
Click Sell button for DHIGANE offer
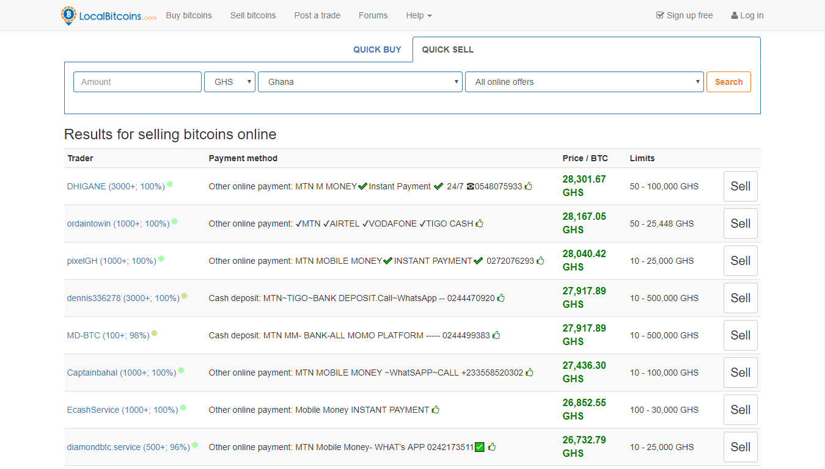click(x=741, y=186)
